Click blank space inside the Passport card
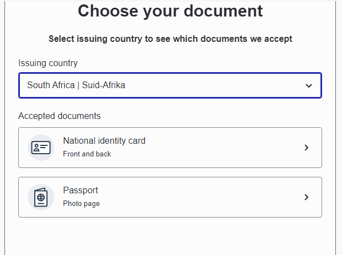Screen dimensions: 342x255 click(210, 197)
